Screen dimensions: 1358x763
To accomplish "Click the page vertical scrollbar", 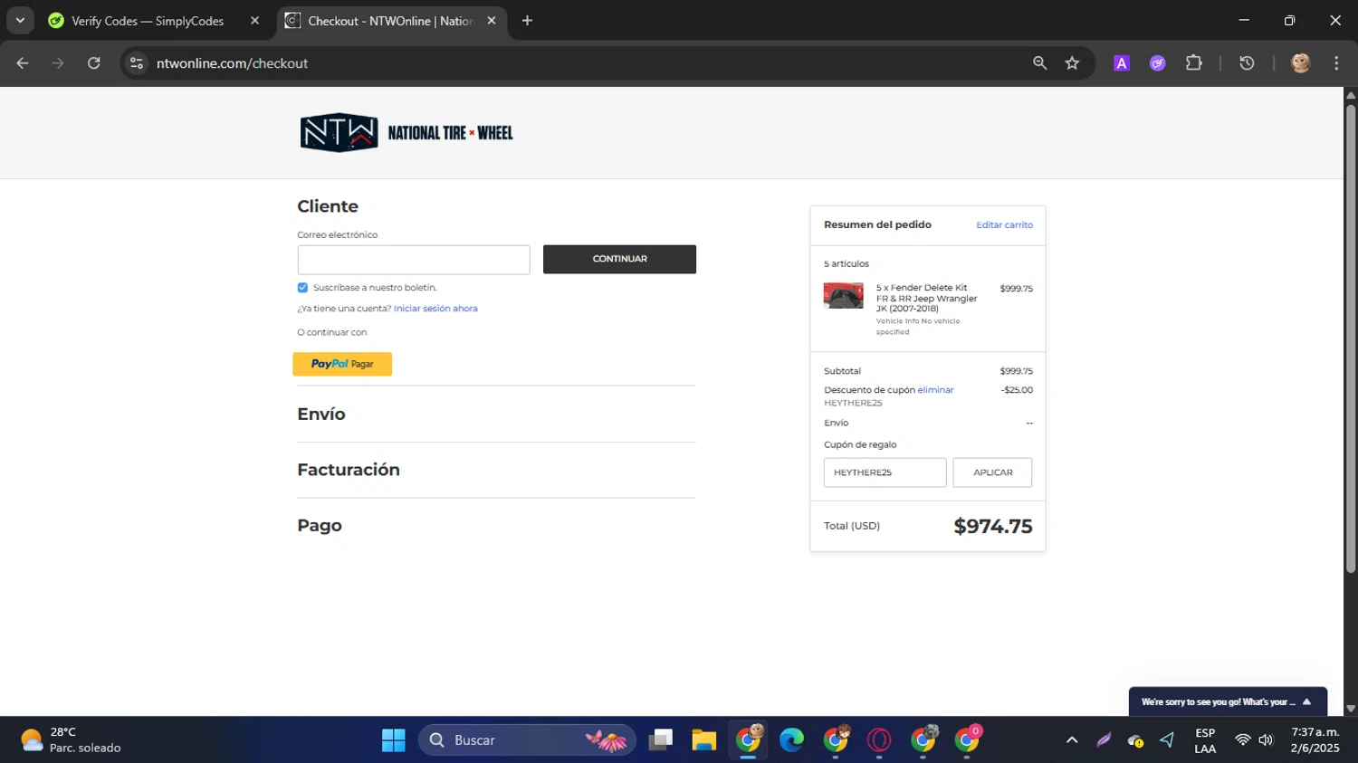I will pos(1351,339).
